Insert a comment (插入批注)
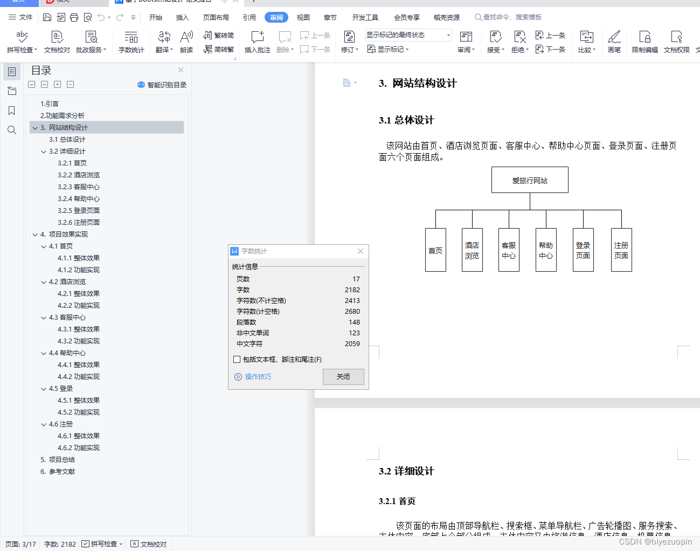The image size is (700, 551). [x=258, y=42]
